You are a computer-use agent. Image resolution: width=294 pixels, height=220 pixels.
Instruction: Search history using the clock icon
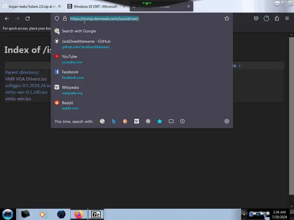tap(182, 121)
